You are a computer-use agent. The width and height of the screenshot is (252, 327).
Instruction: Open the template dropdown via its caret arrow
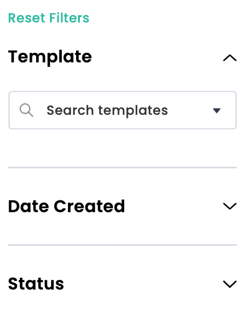pyautogui.click(x=216, y=110)
